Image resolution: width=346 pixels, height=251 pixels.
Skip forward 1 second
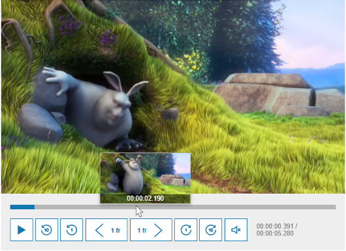point(185,230)
